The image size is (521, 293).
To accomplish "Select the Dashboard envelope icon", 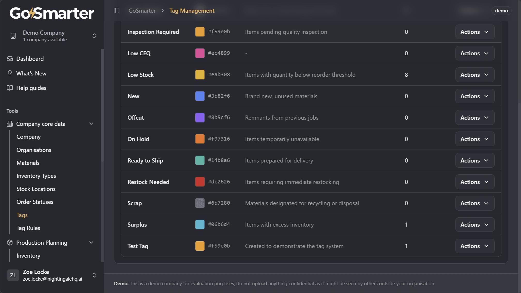I will [x=9, y=59].
